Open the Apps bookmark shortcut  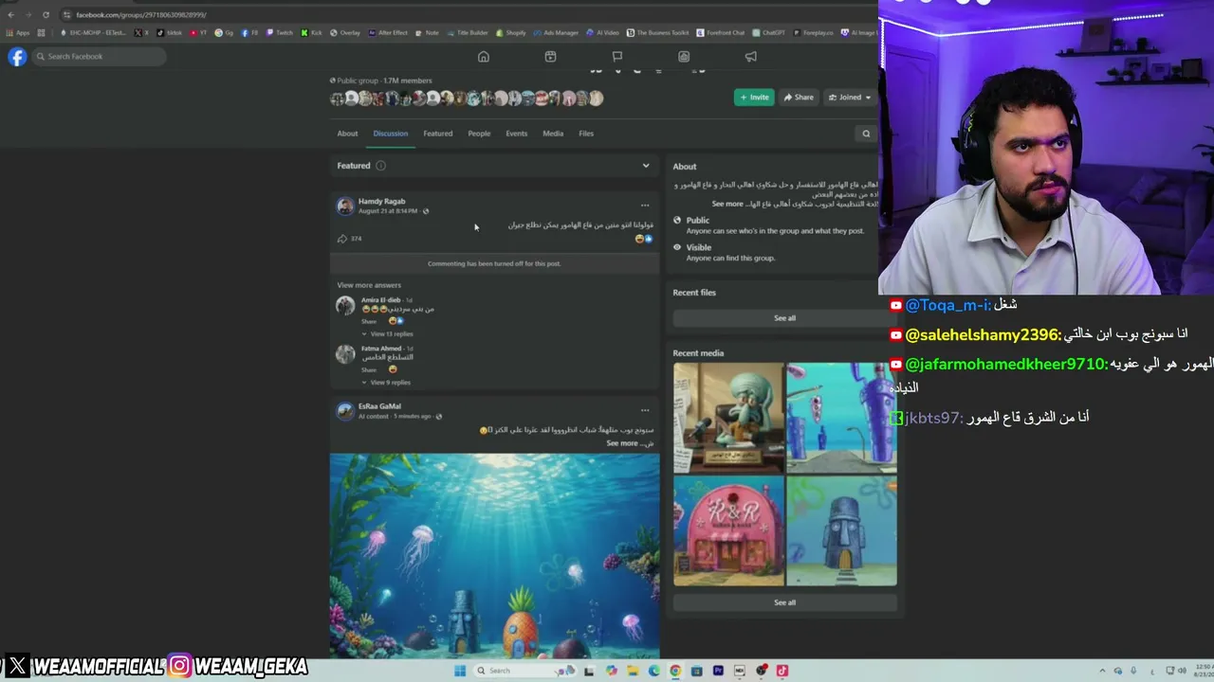19,33
